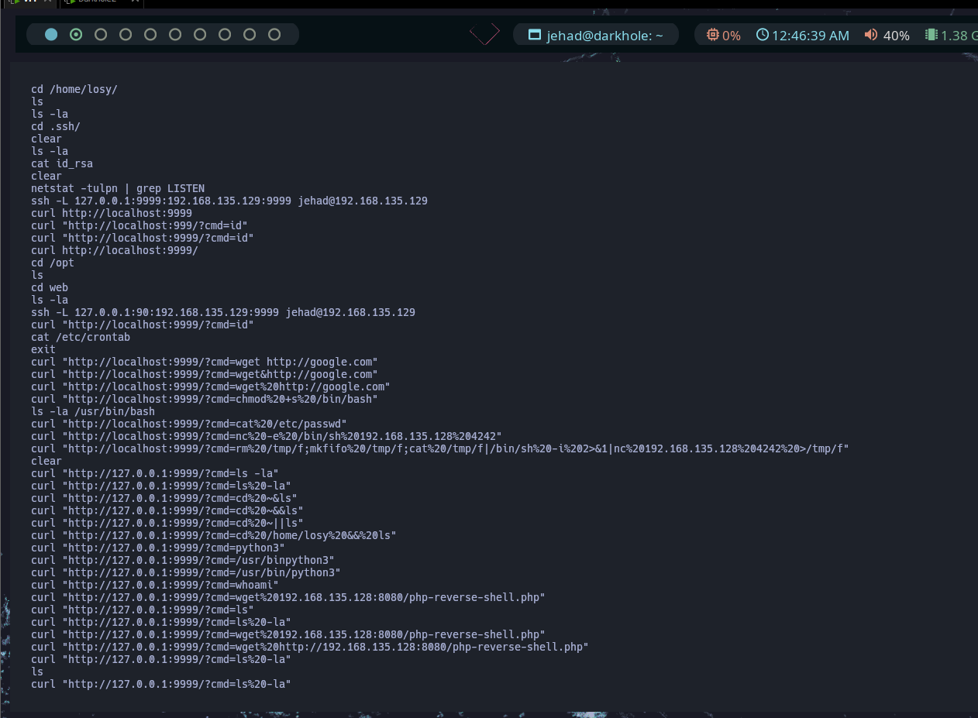Click the 1.38 G memory value

[959, 36]
